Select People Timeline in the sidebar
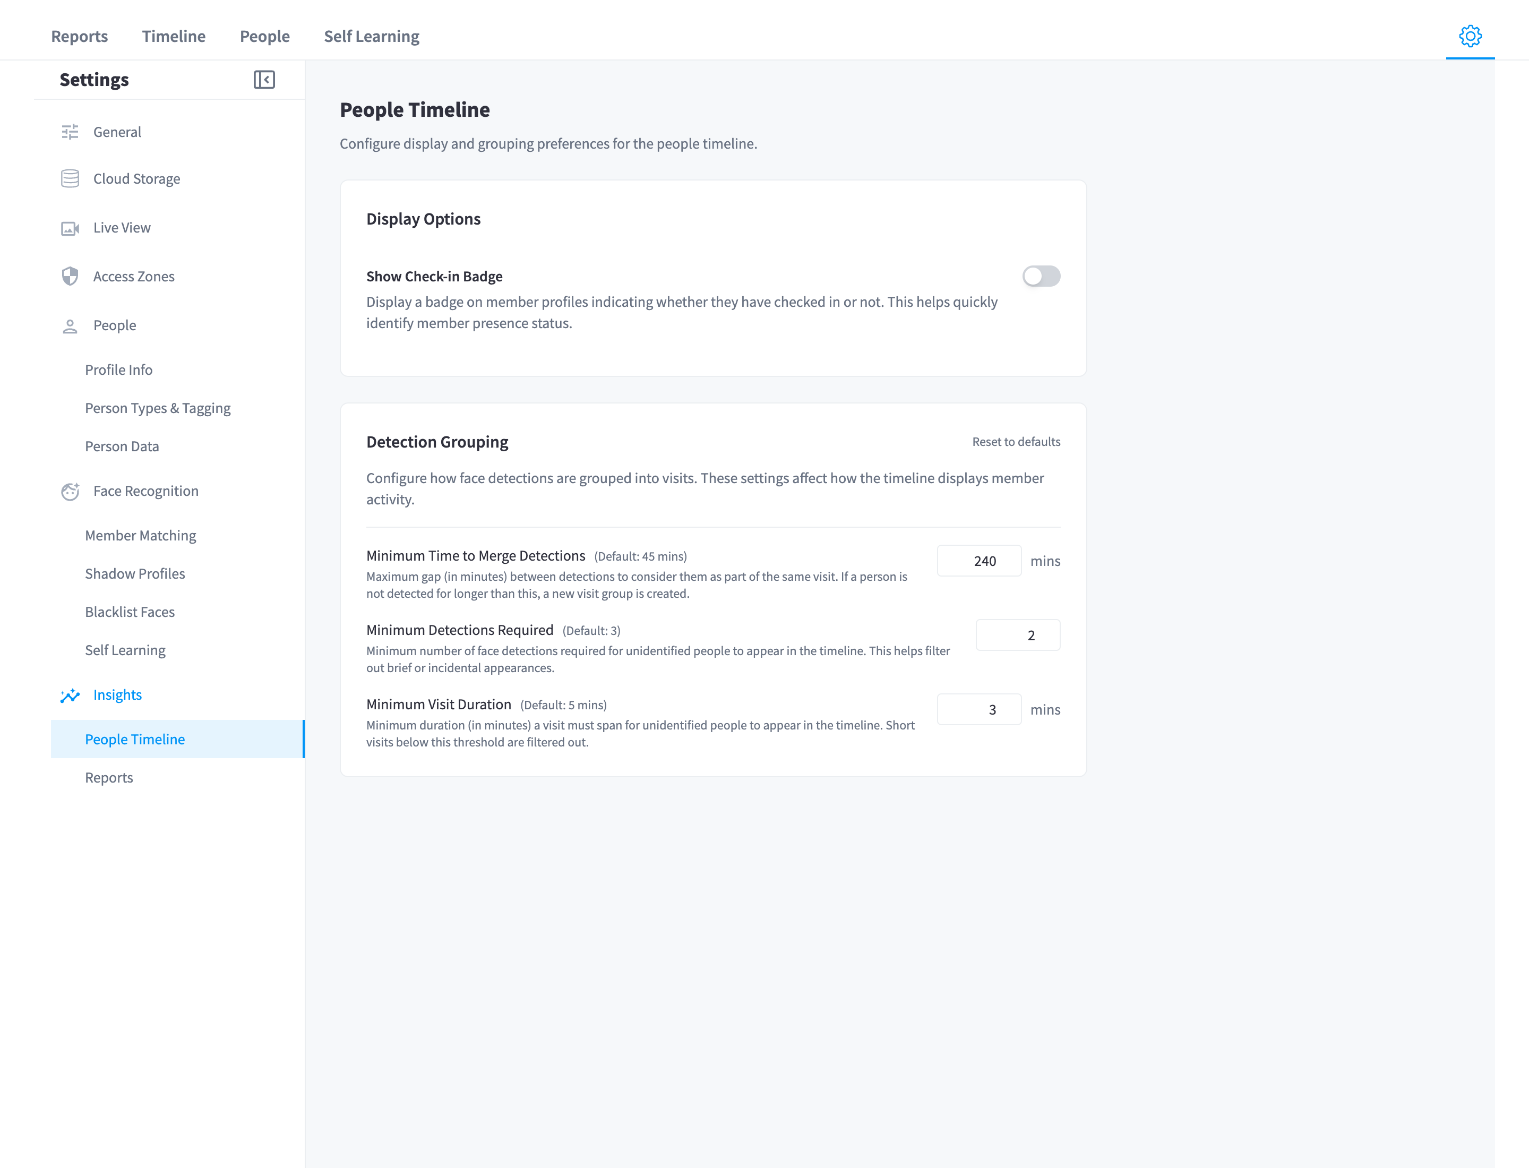The height and width of the screenshot is (1168, 1529). [178, 739]
